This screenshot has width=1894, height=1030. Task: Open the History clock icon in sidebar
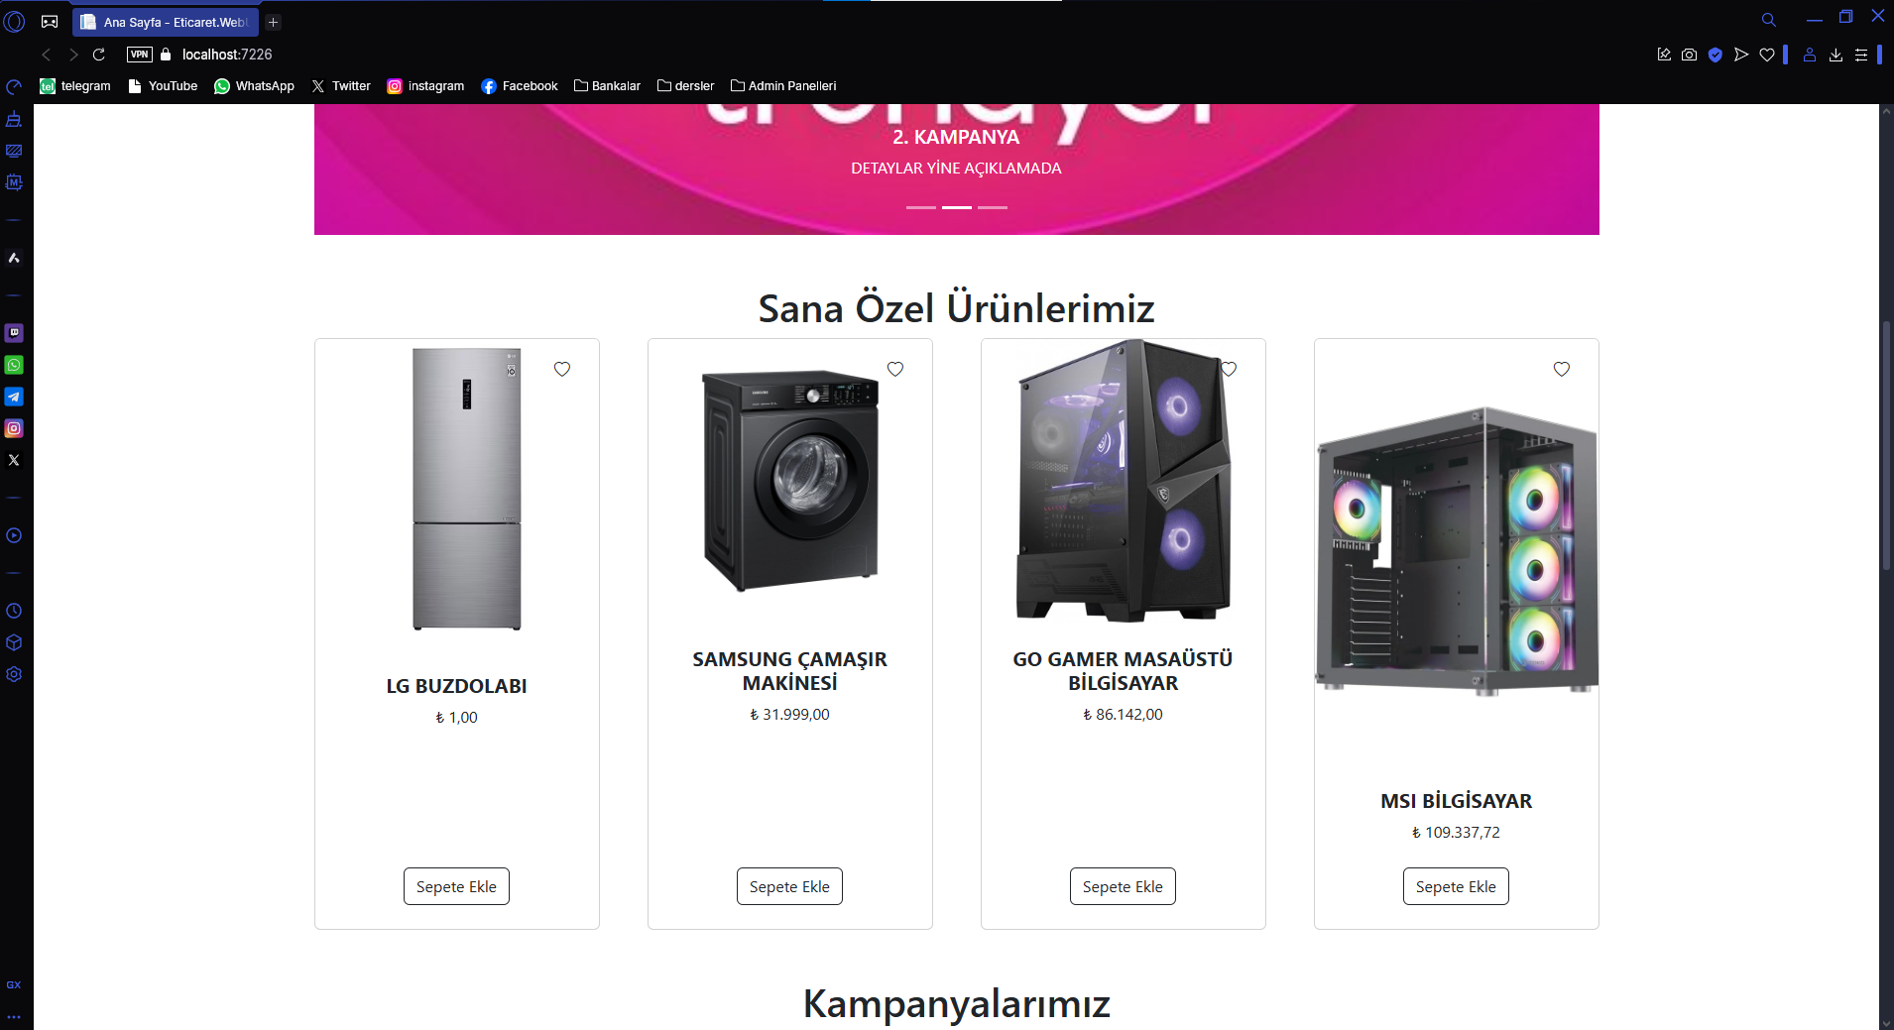(14, 611)
